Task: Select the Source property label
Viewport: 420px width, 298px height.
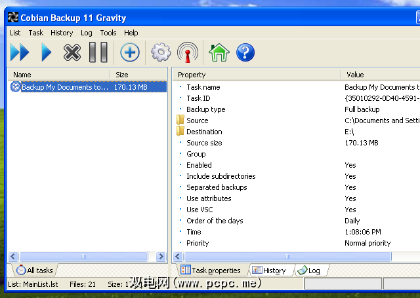Action: (x=197, y=121)
